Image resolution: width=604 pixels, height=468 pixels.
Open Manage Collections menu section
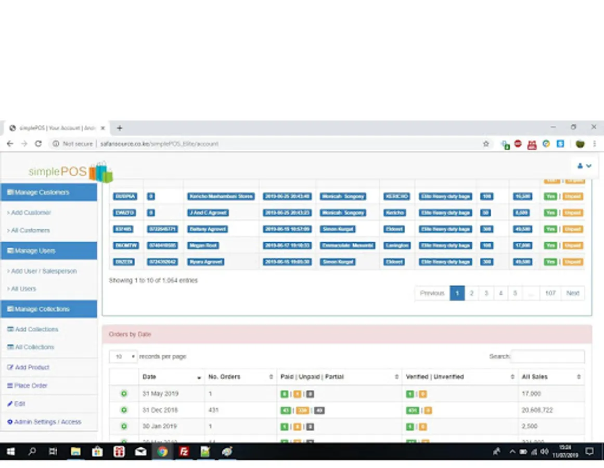click(49, 309)
